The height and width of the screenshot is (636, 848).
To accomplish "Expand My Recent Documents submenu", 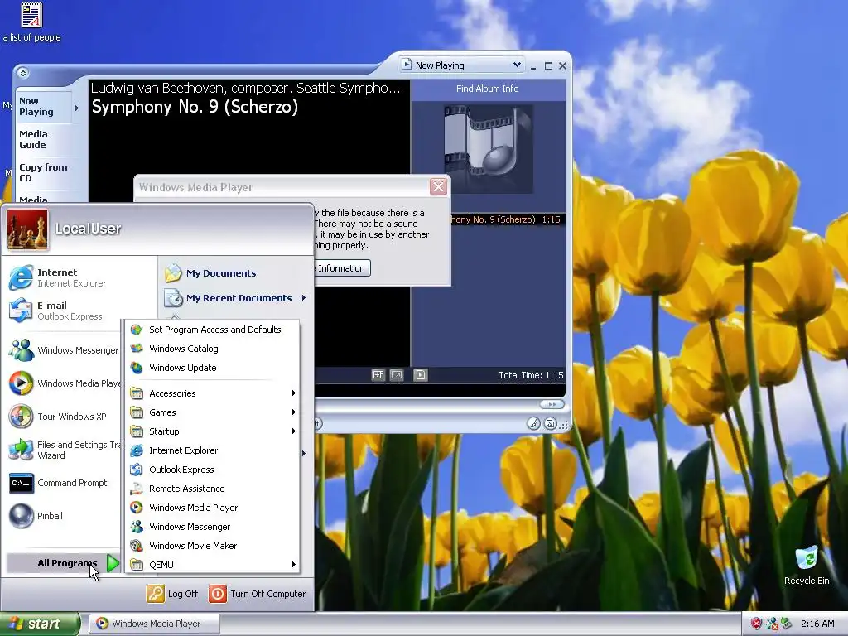I will point(234,298).
